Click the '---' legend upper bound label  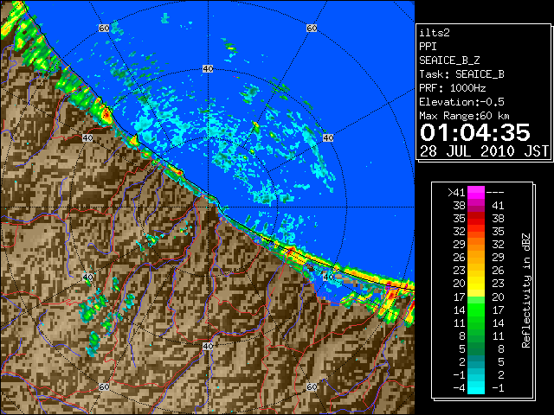(495, 192)
